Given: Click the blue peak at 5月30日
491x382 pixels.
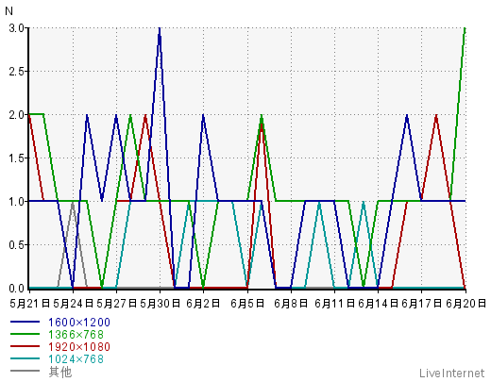Looking at the screenshot, I should pos(160,29).
